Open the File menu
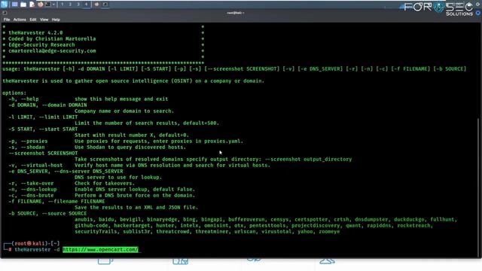Viewport: 482px width, 271px height. 7,20
